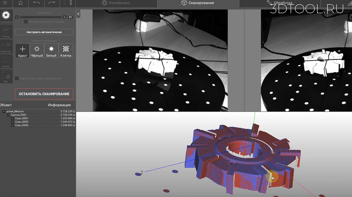The width and height of the screenshot is (352, 197).
Task: Select Крест projector pattern
Action: [x=22, y=51]
